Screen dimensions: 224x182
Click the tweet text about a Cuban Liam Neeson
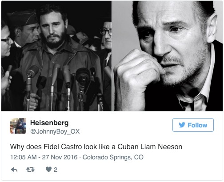96,147
